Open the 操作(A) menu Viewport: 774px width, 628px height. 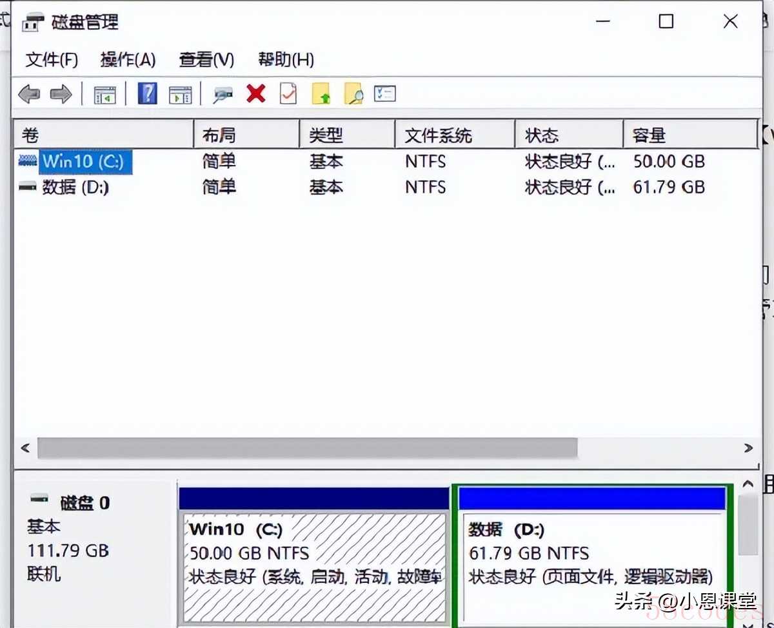128,60
